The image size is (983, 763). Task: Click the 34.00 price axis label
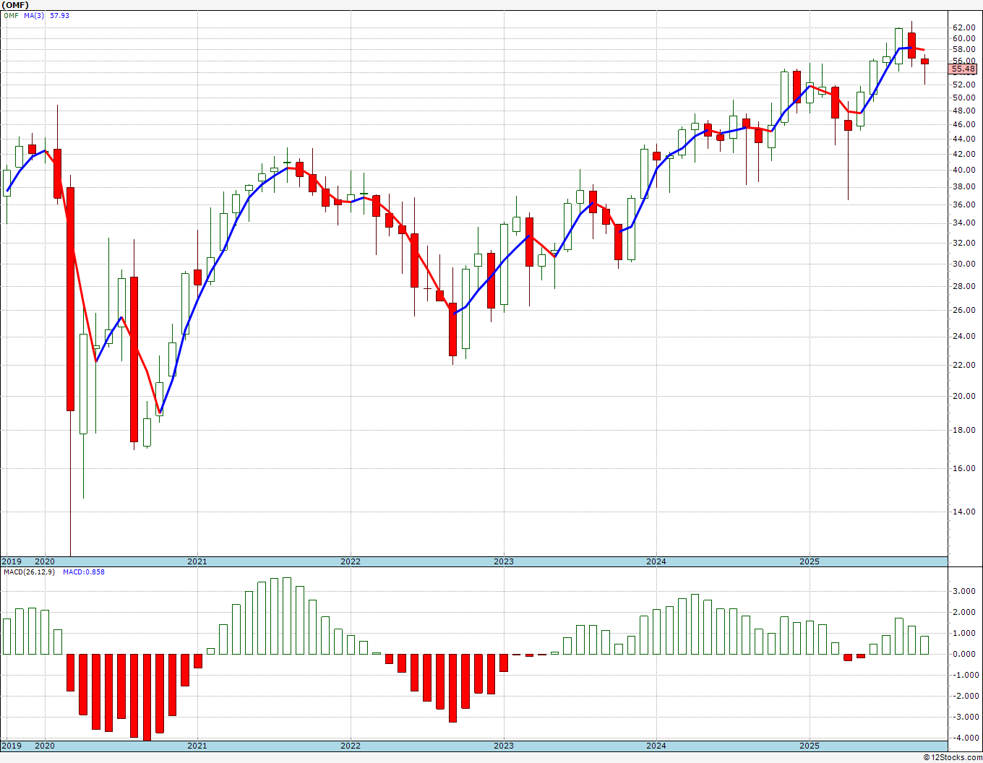point(964,223)
